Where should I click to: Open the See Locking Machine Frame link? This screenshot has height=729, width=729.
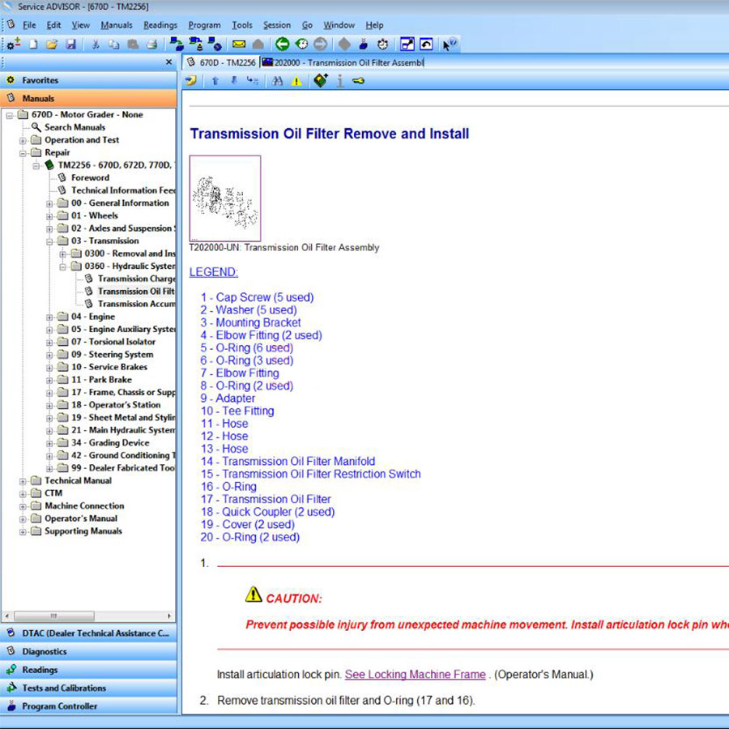[x=416, y=673]
